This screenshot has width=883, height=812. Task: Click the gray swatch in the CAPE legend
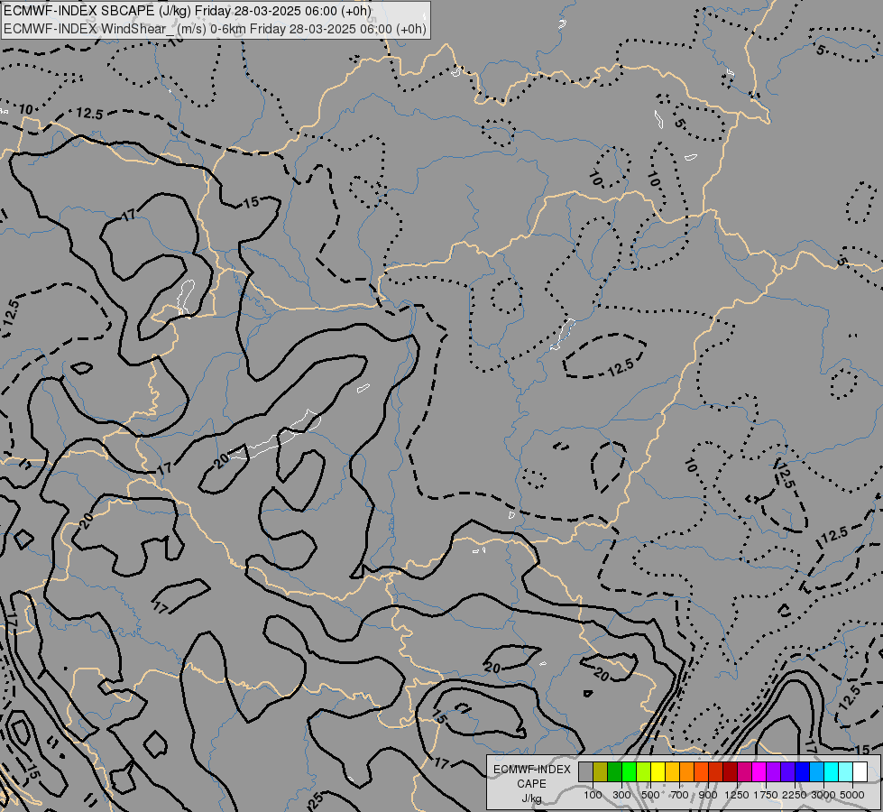coord(586,772)
